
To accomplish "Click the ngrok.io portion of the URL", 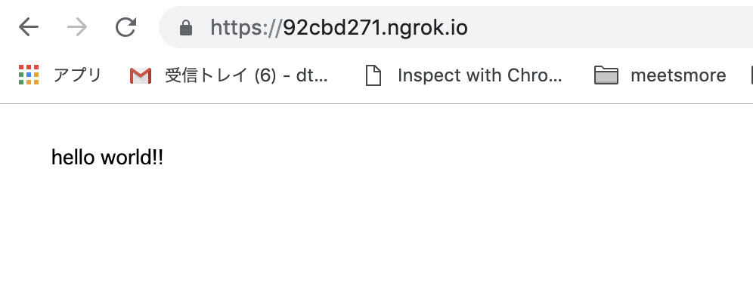I will pos(427,28).
